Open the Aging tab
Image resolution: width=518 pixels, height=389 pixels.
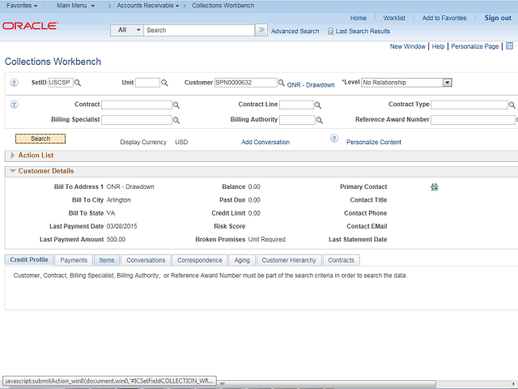(242, 260)
